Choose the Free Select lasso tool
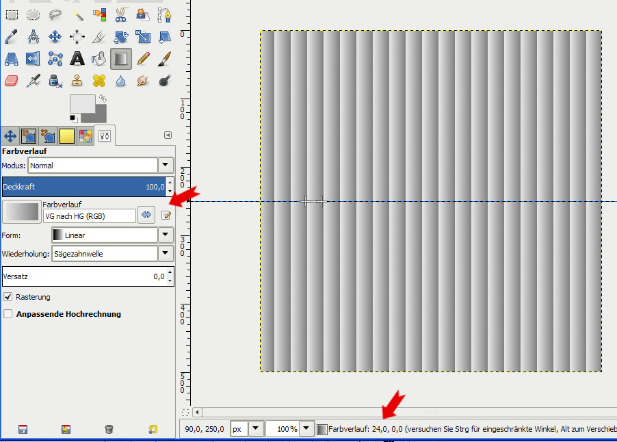 point(55,15)
